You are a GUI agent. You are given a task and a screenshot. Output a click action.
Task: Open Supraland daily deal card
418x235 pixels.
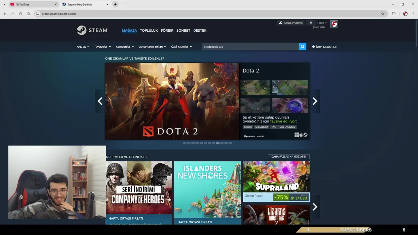[276, 181]
